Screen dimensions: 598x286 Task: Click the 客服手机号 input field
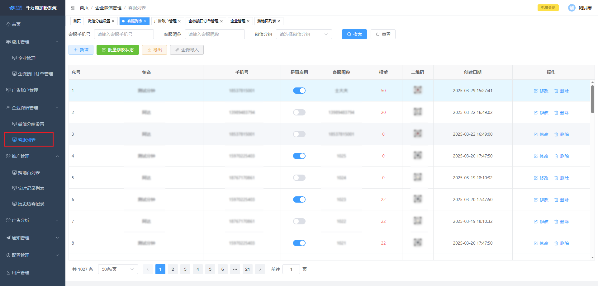(124, 34)
